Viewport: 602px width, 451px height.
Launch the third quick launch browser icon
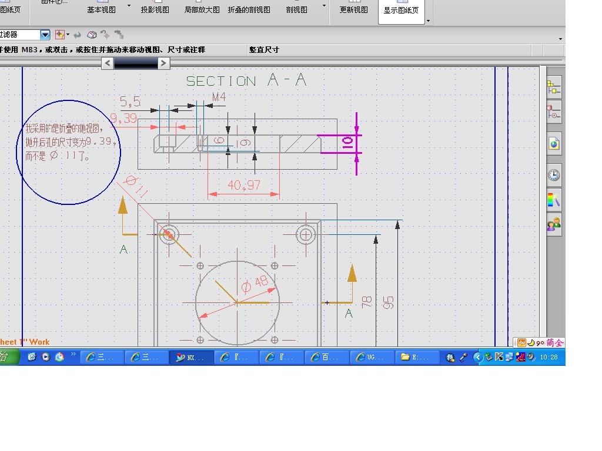pyautogui.click(x=59, y=357)
